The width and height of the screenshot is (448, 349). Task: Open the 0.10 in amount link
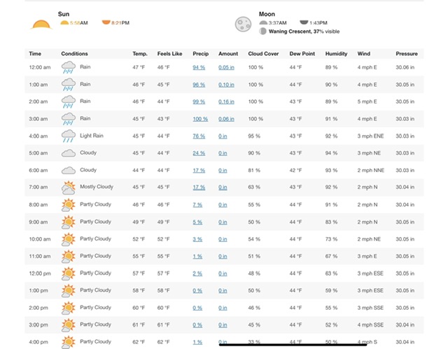tap(226, 85)
